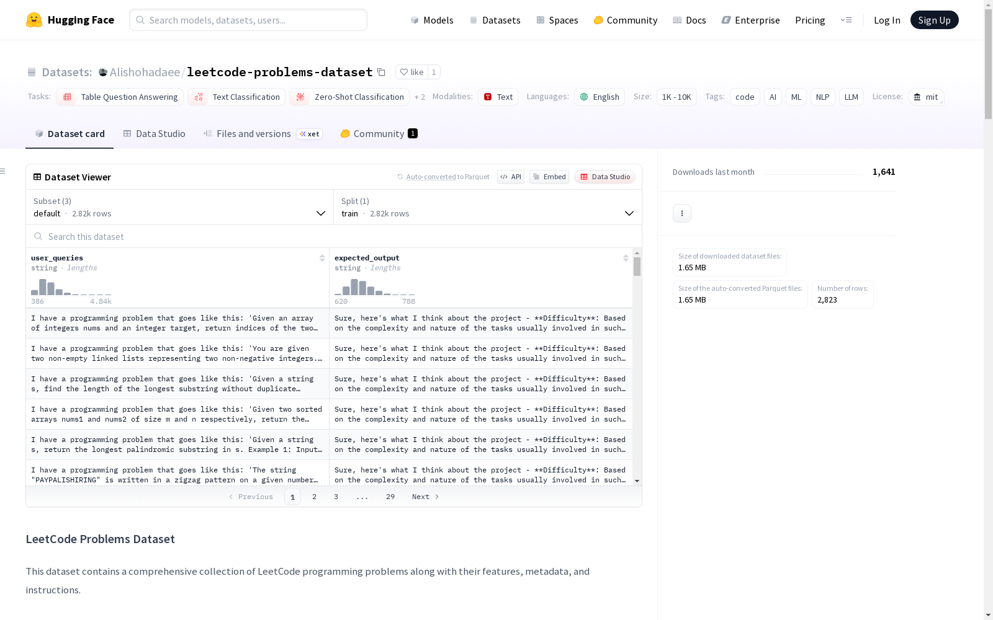
Task: Go to page 3 of dataset rows
Action: click(x=336, y=497)
